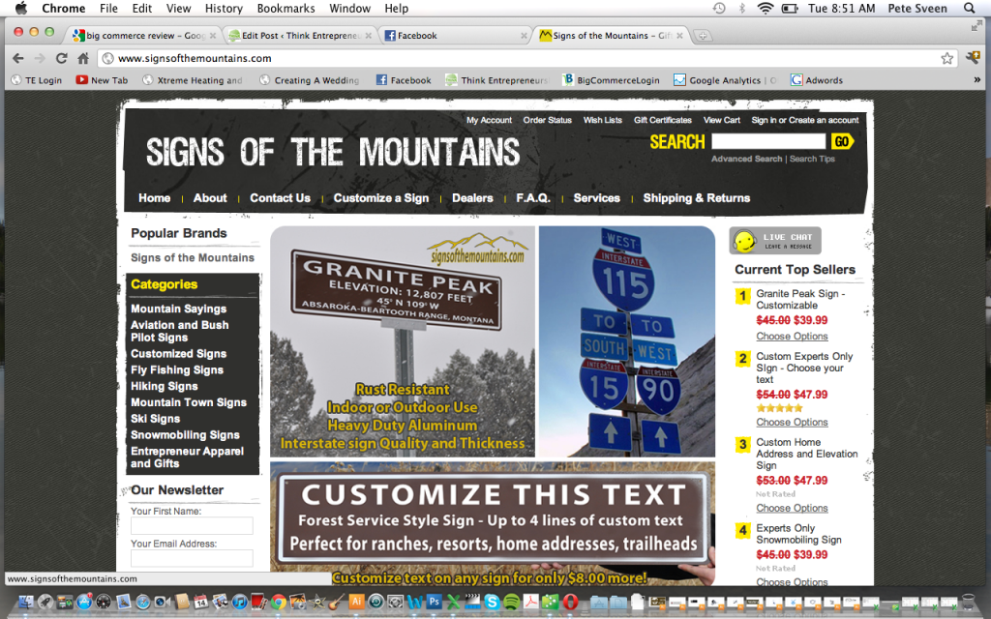Image resolution: width=991 pixels, height=619 pixels.
Task: Click Choose Options under Granite Peak Sign
Action: (x=792, y=336)
